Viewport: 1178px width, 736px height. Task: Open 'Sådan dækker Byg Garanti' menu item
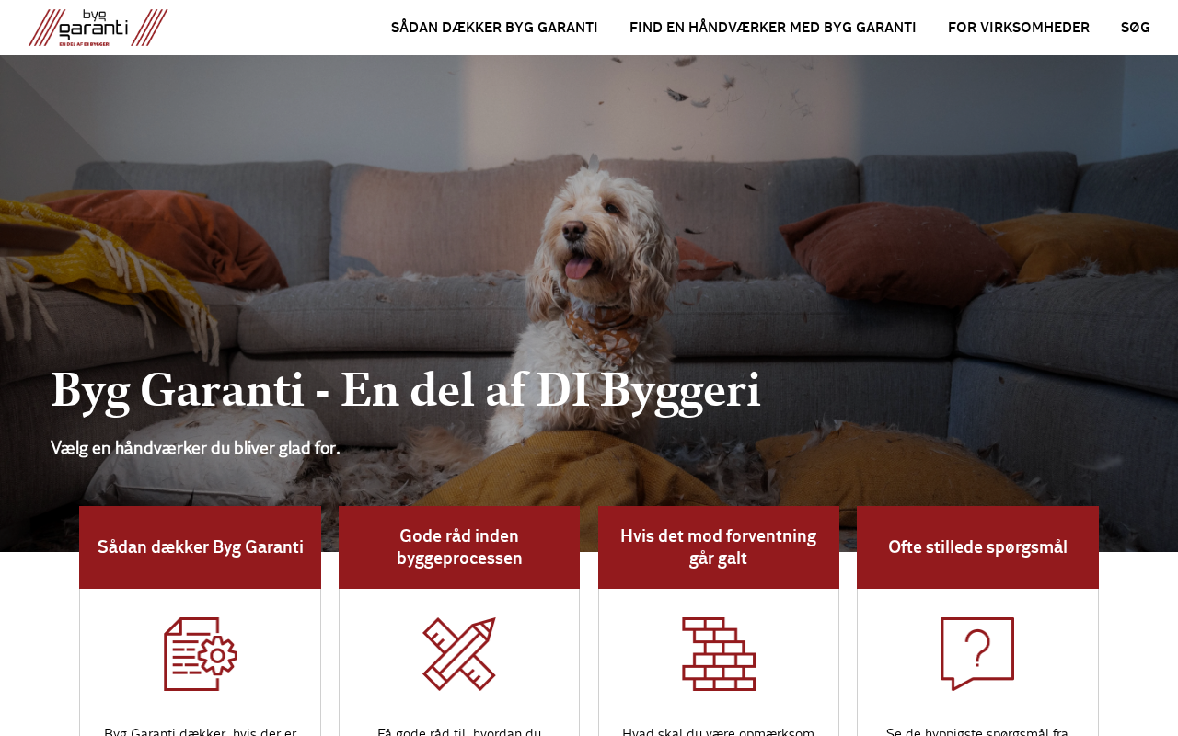(x=494, y=28)
